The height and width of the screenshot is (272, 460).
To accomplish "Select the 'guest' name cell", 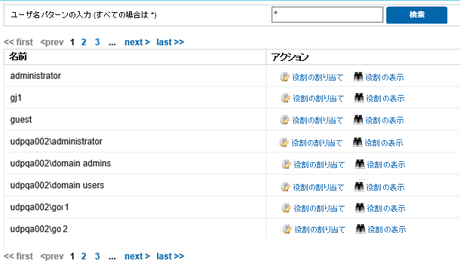I will click(x=135, y=120).
